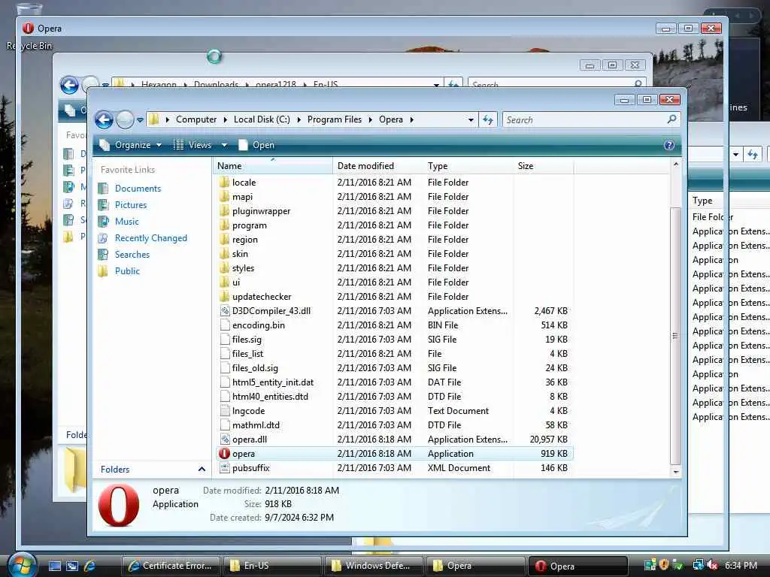
Task: Select the mathml.dtd file
Action: [256, 425]
